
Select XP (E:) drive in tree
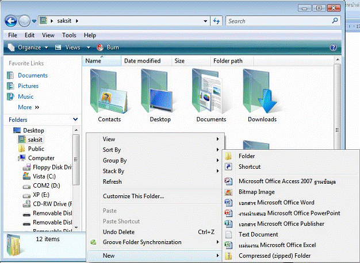point(36,195)
